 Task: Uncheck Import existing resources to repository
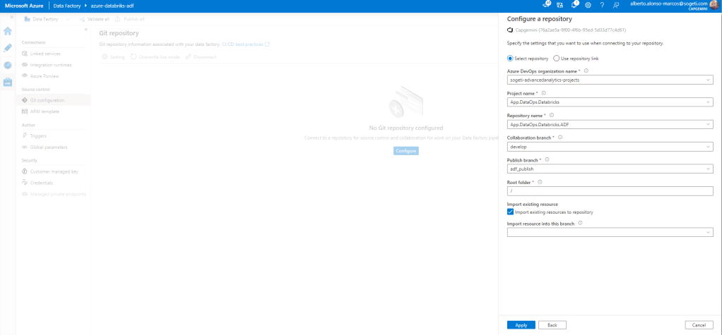pyautogui.click(x=511, y=212)
